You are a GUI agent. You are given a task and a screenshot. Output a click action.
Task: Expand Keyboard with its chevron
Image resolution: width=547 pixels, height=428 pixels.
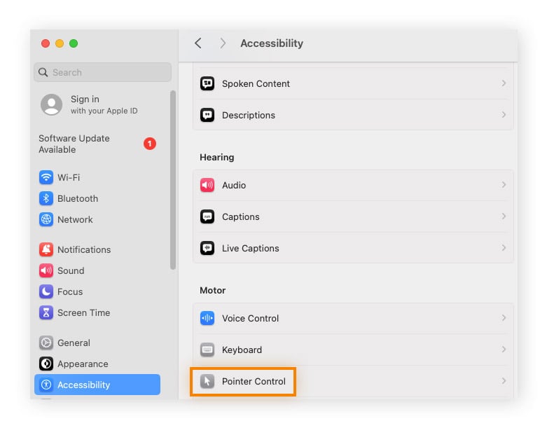[x=504, y=349]
